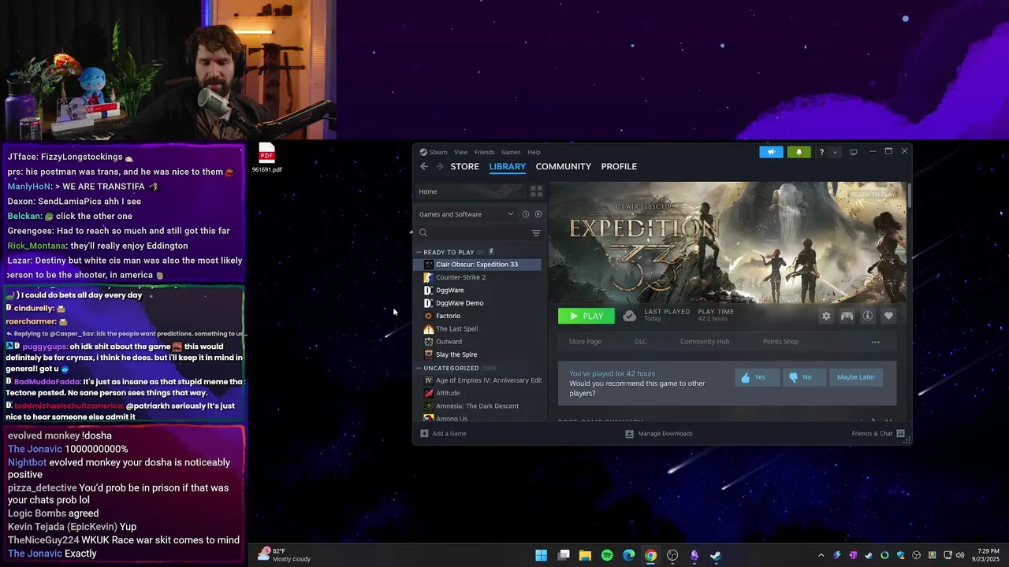The image size is (1009, 567).
Task: Switch to the STORE tab
Action: click(464, 166)
